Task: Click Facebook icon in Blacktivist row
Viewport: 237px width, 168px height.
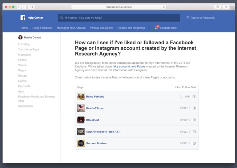Action: tap(195, 120)
